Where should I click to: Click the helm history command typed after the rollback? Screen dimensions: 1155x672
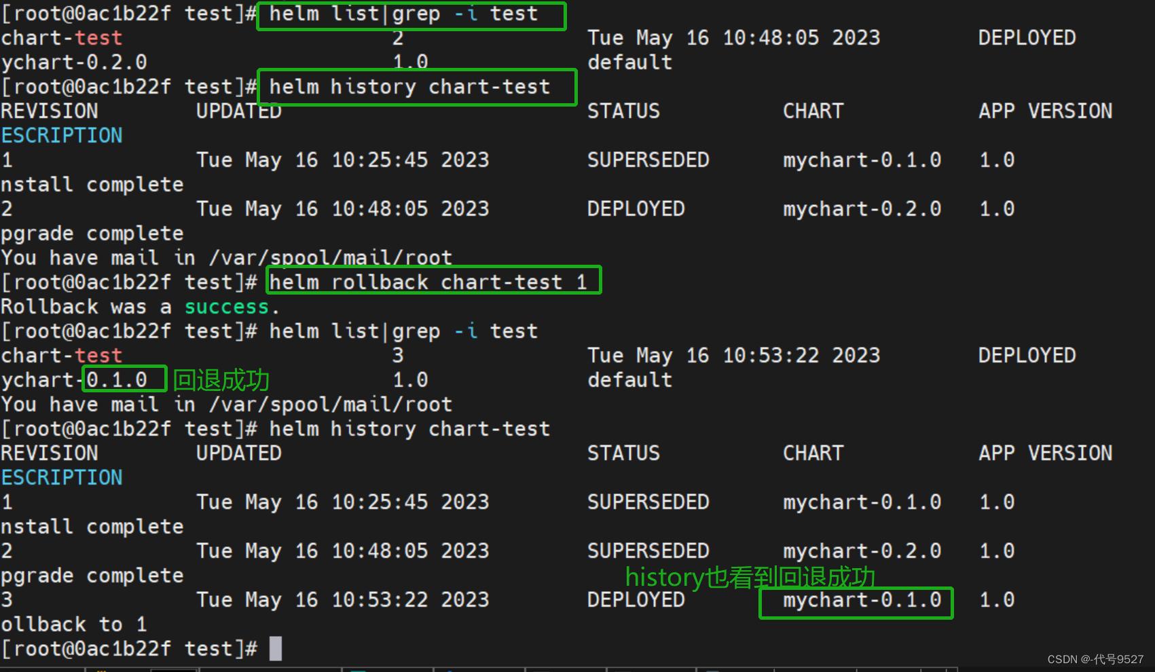coord(409,429)
